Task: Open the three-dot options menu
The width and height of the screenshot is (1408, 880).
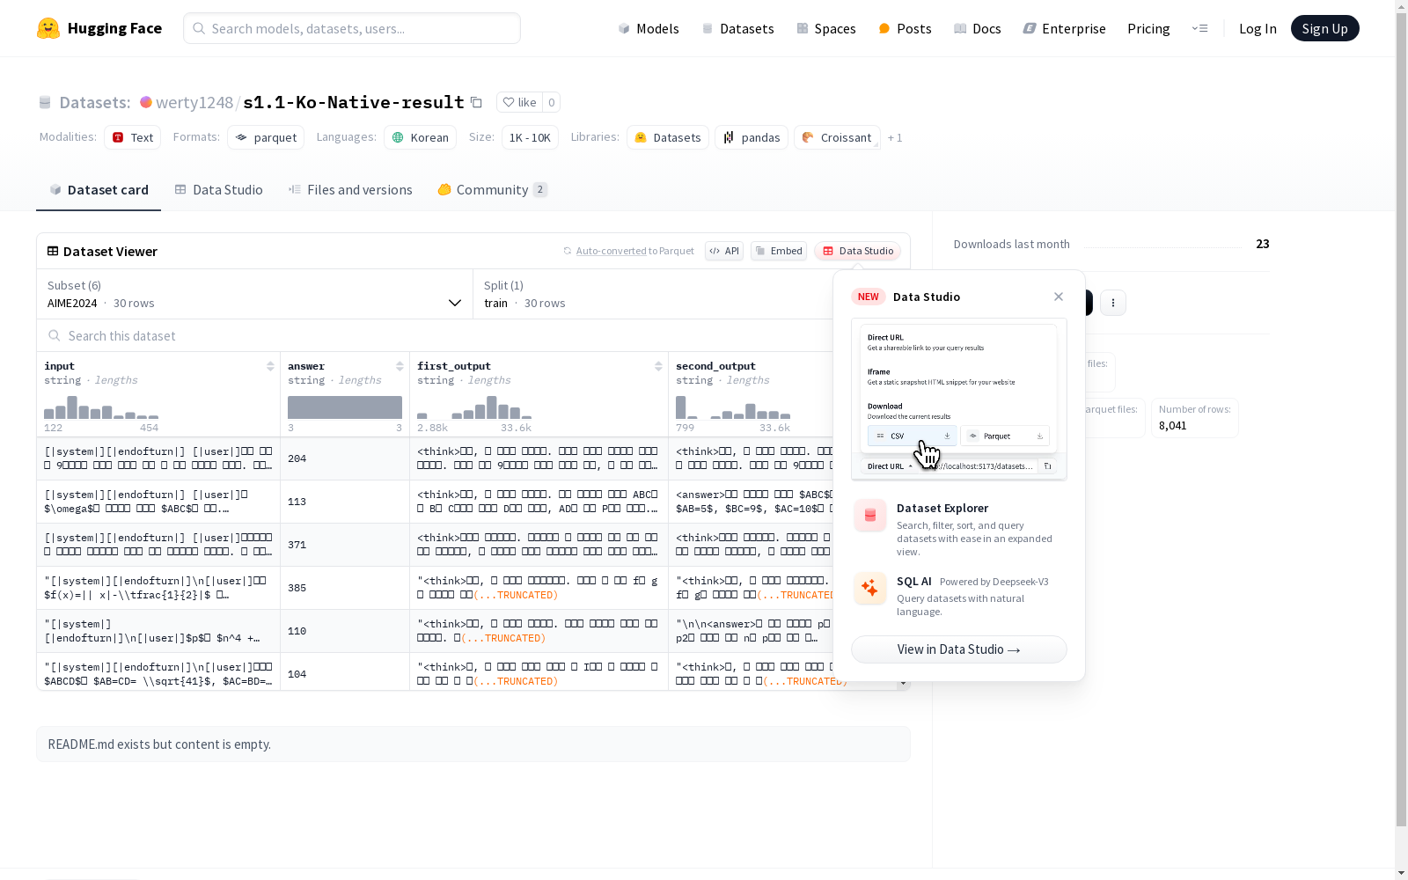Action: [1113, 303]
